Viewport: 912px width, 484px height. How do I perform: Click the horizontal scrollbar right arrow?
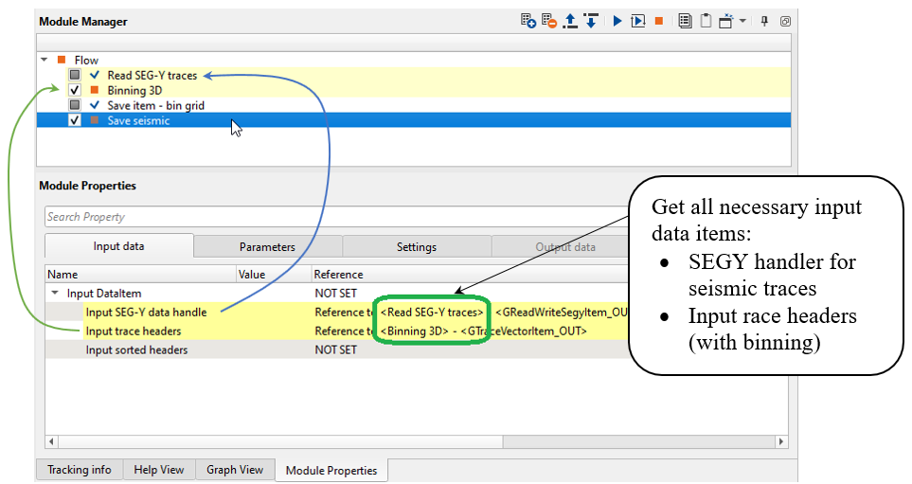coord(781,441)
